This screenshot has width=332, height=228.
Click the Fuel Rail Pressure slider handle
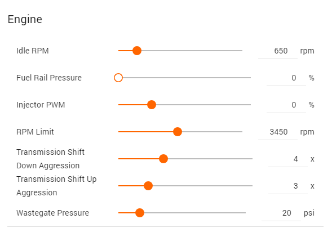(118, 78)
